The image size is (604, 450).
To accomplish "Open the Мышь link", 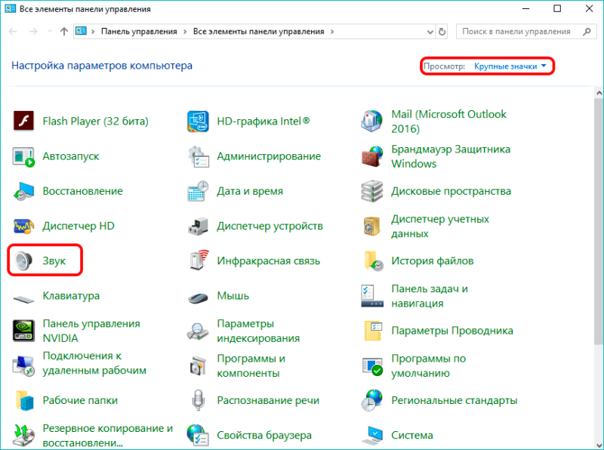I will [233, 296].
